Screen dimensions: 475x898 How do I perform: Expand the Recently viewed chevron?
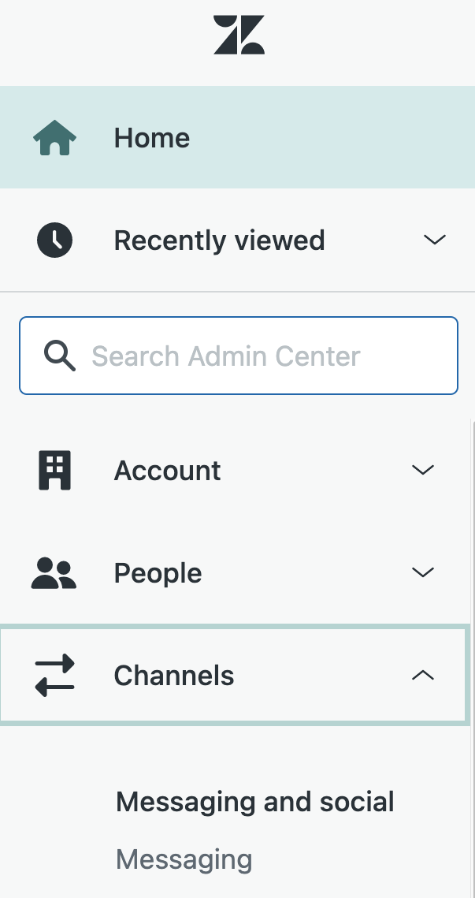pos(434,240)
